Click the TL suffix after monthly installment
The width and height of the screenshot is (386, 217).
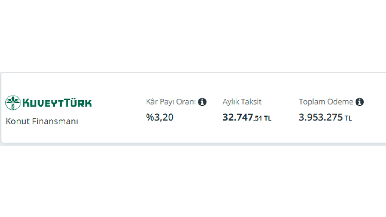[x=268, y=118]
